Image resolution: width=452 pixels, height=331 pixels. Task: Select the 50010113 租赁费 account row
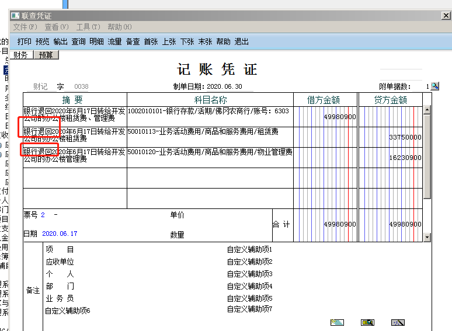tap(210, 137)
